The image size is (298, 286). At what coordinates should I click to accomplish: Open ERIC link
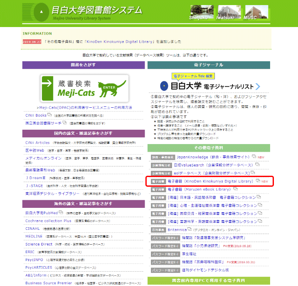(x=30, y=252)
